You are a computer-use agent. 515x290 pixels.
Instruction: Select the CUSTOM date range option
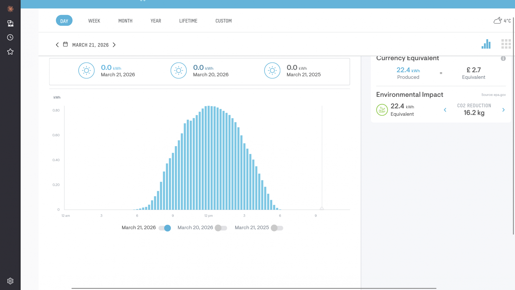pyautogui.click(x=223, y=21)
